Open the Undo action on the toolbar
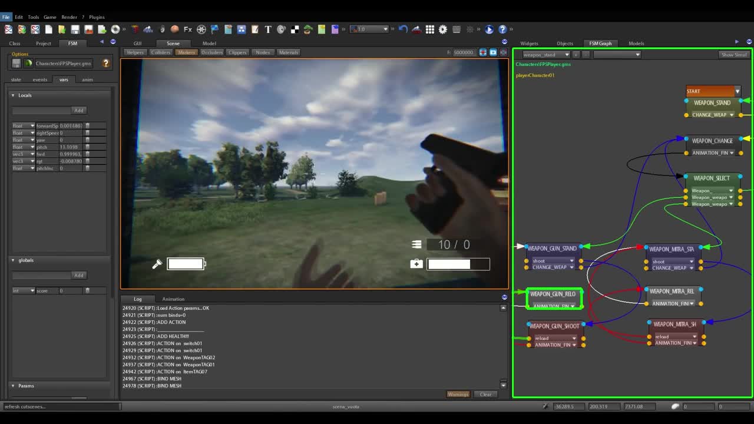 (x=403, y=29)
